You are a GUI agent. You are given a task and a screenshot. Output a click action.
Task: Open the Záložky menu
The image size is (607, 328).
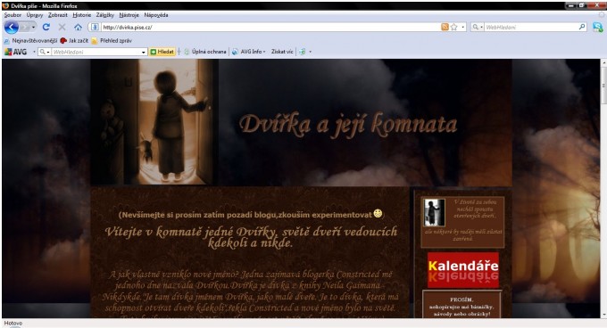pyautogui.click(x=105, y=15)
